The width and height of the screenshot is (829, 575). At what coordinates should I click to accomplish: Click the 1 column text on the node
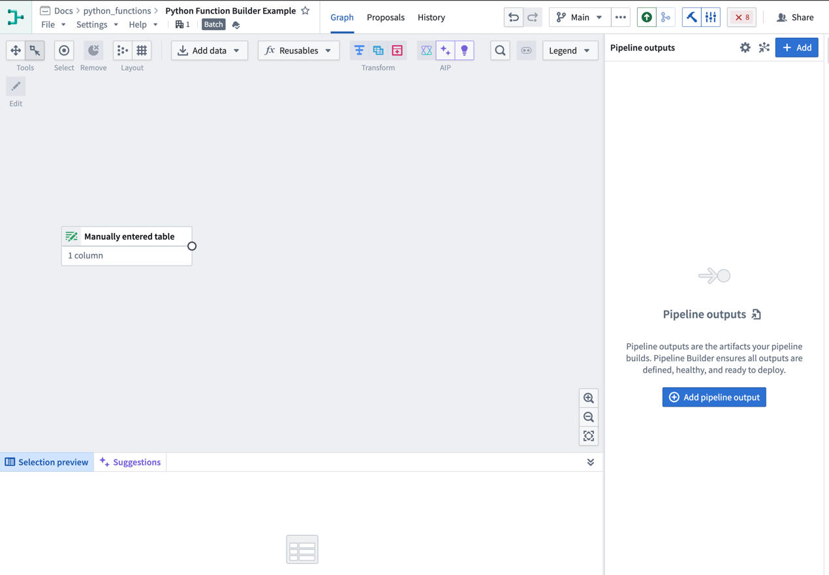click(86, 256)
